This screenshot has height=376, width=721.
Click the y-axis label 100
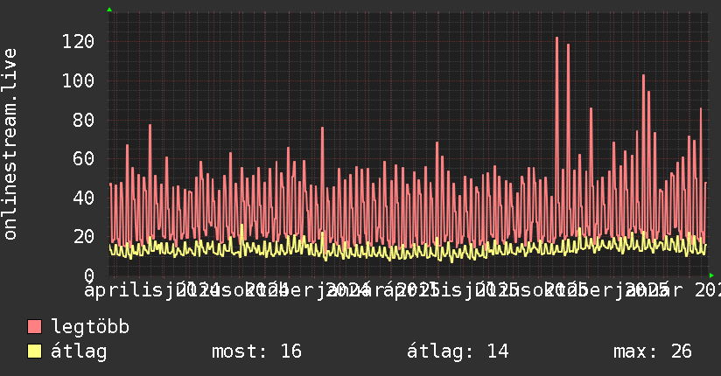(x=78, y=81)
